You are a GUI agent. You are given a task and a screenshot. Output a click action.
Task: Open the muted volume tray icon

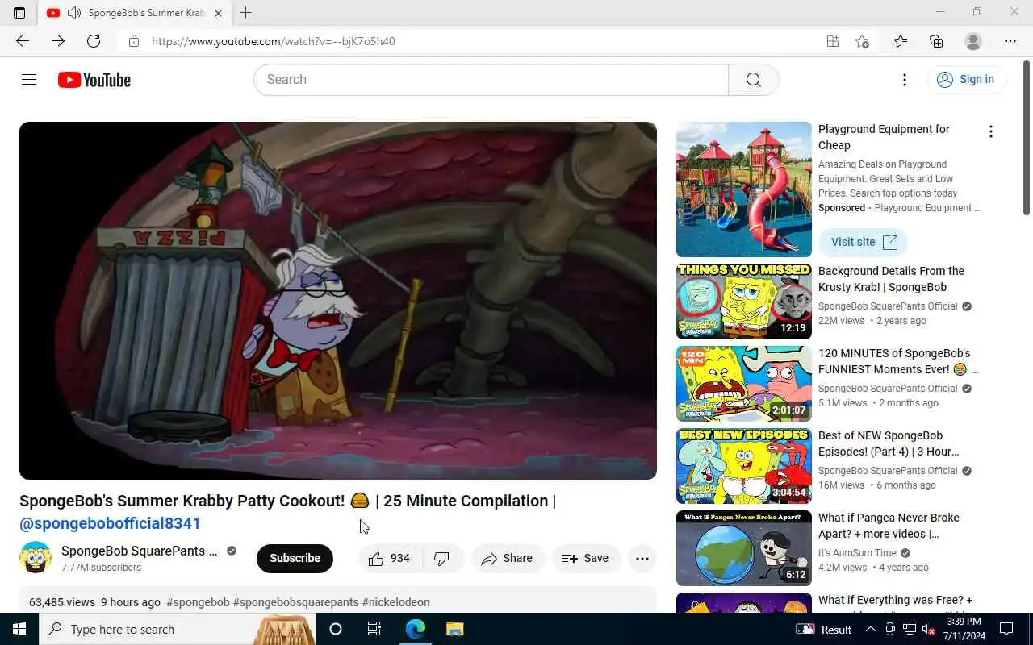(x=929, y=629)
